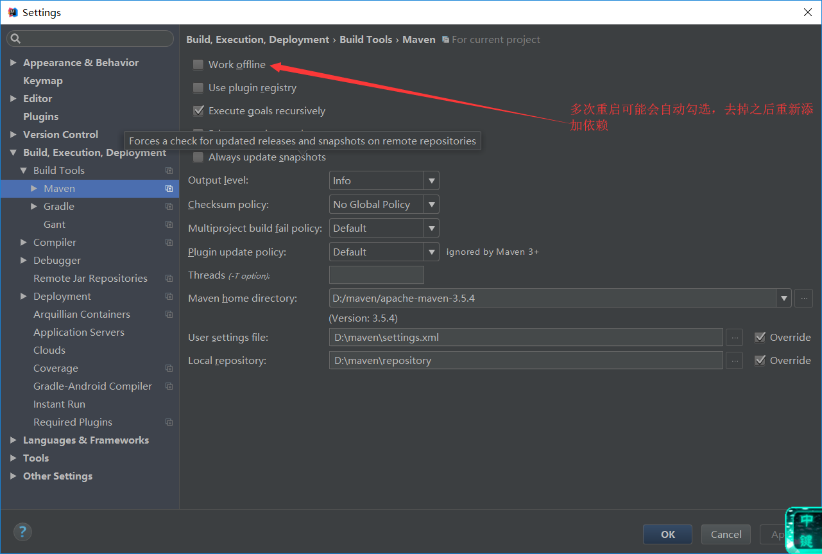Click the project-level icon on the Build Tools row

169,171
